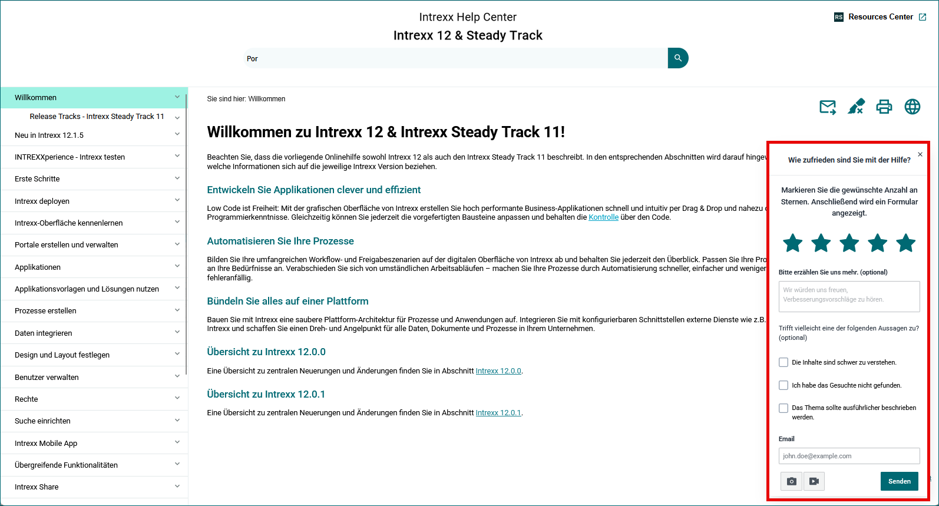Click the Email input field
The width and height of the screenshot is (939, 506).
pyautogui.click(x=848, y=456)
